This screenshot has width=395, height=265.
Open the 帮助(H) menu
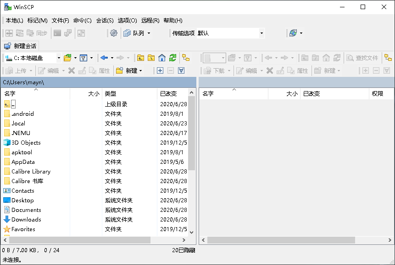(173, 20)
